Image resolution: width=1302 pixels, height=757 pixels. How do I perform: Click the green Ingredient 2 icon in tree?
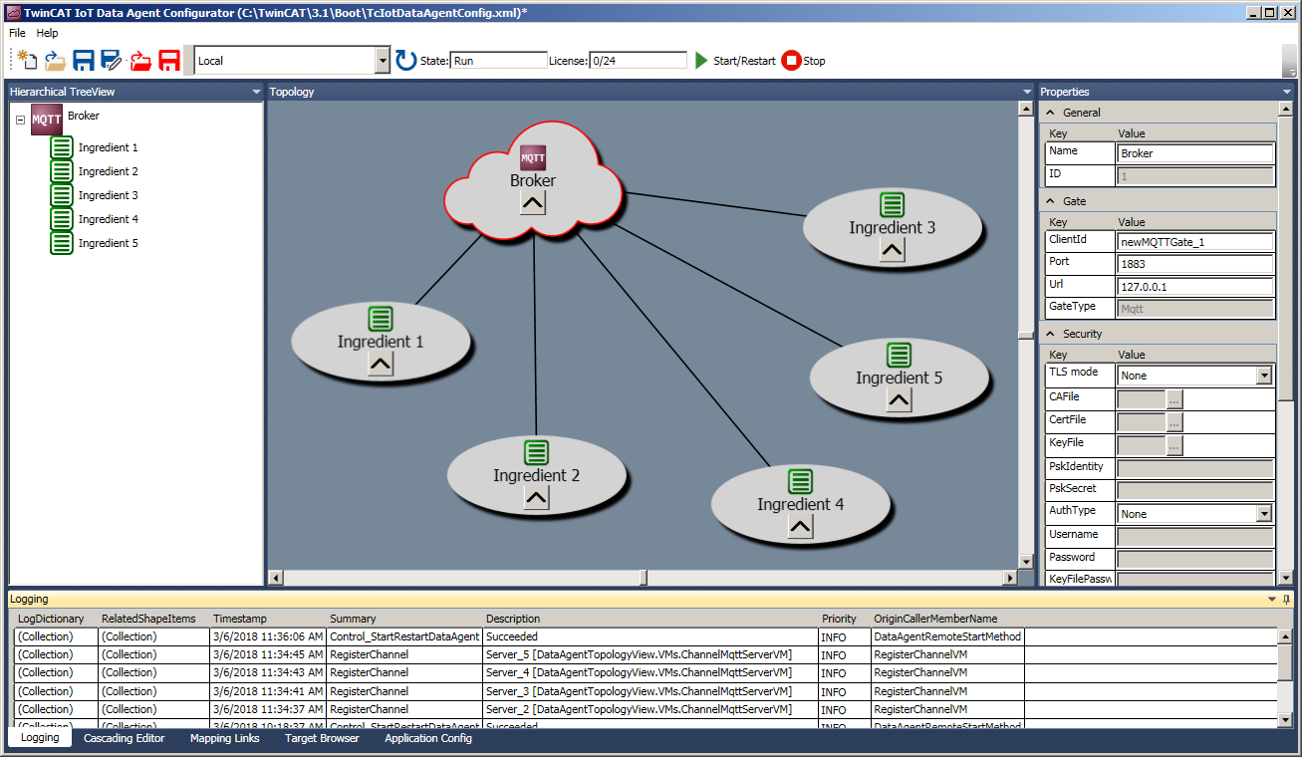pyautogui.click(x=62, y=171)
